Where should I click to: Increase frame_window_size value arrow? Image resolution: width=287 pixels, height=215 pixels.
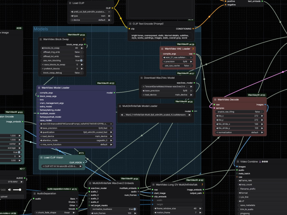click(200, 208)
